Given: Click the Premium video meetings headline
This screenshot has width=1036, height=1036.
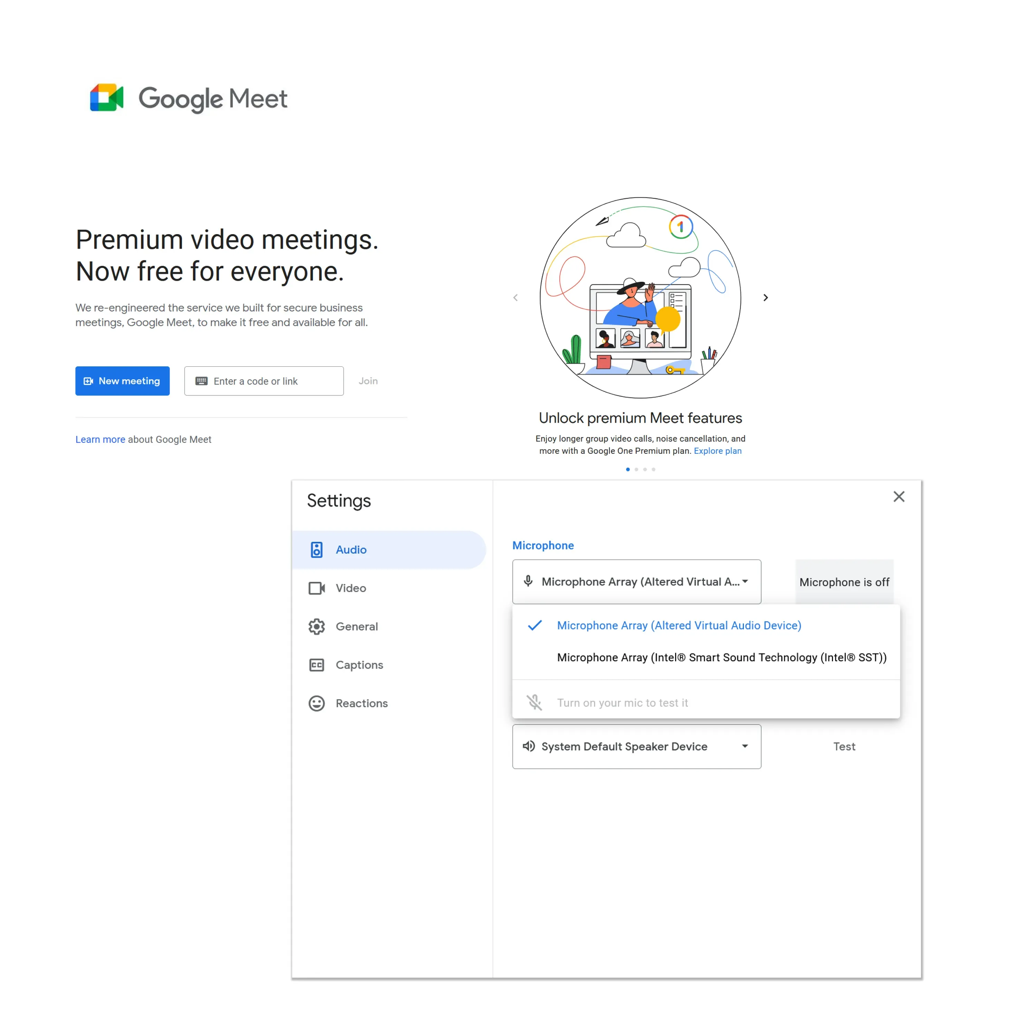Looking at the screenshot, I should [227, 255].
